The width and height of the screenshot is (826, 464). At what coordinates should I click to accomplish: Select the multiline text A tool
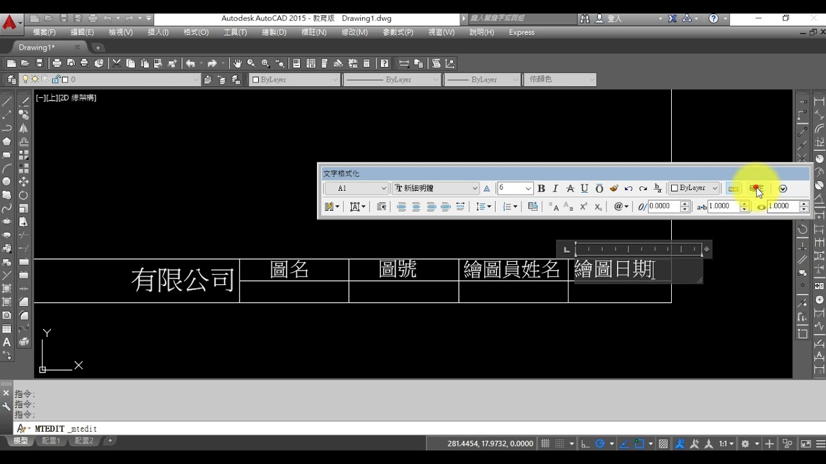pyautogui.click(x=7, y=342)
